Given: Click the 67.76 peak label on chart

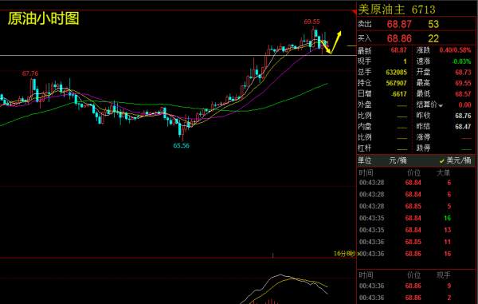Looking at the screenshot, I should click(30, 73).
